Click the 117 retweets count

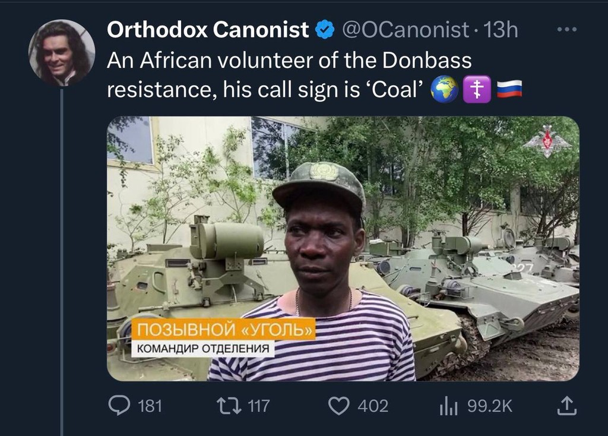259,406
